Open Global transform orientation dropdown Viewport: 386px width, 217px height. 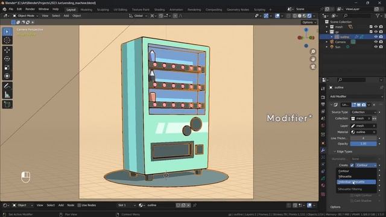click(138, 16)
